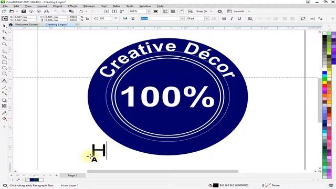Image resolution: width=336 pixels, height=189 pixels.
Task: Toggle Underline formatting
Action: tap(239, 19)
